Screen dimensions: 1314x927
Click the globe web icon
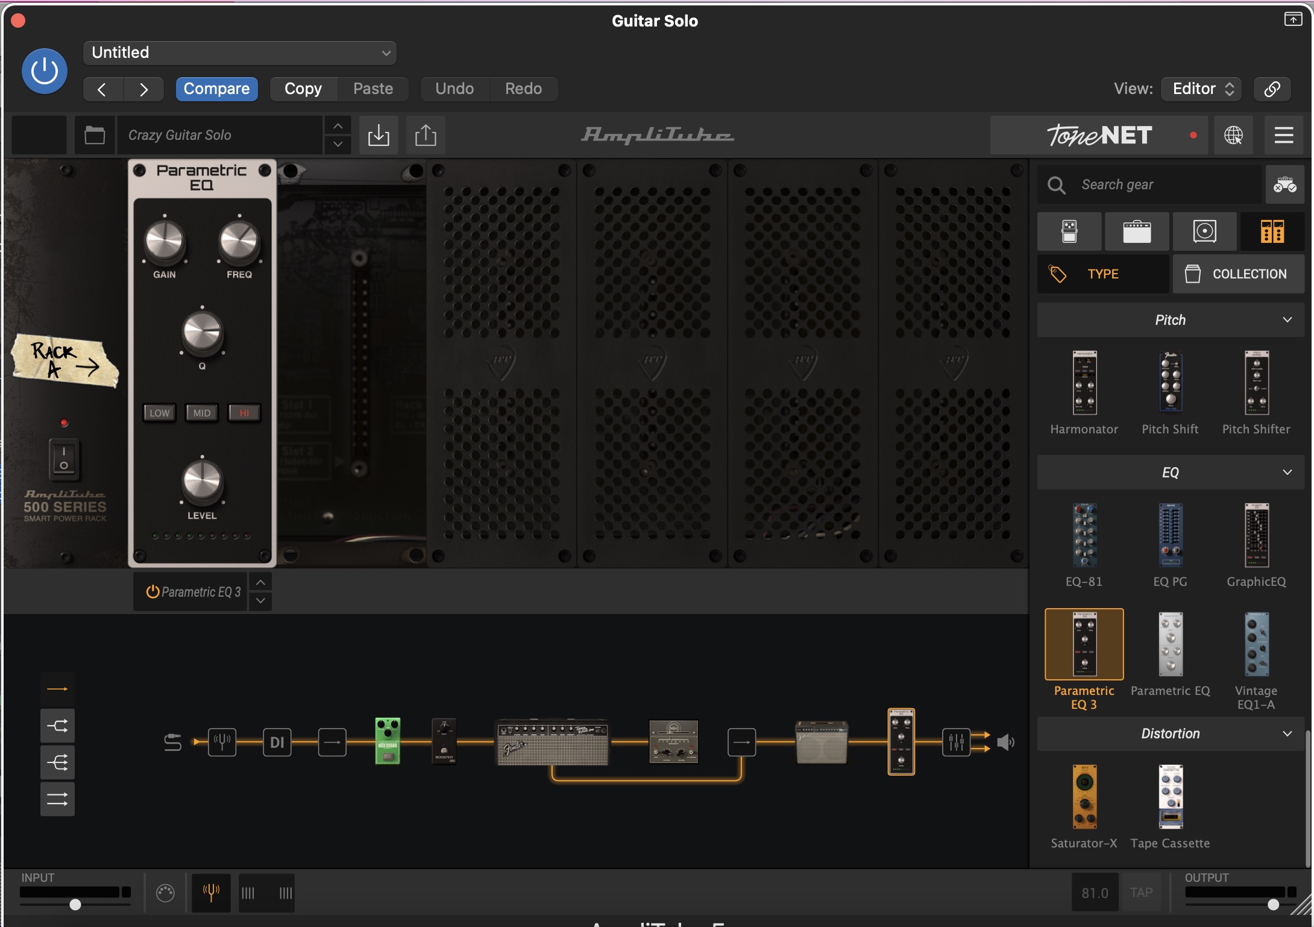[1233, 135]
